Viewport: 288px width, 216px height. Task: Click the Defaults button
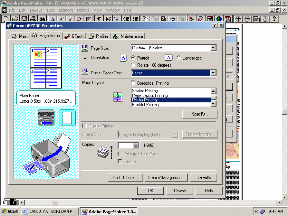pos(203,177)
